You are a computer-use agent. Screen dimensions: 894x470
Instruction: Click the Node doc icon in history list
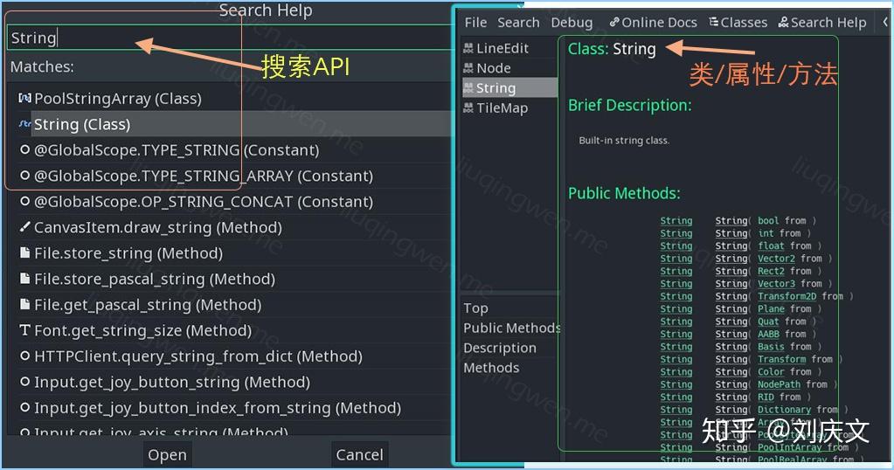(468, 68)
